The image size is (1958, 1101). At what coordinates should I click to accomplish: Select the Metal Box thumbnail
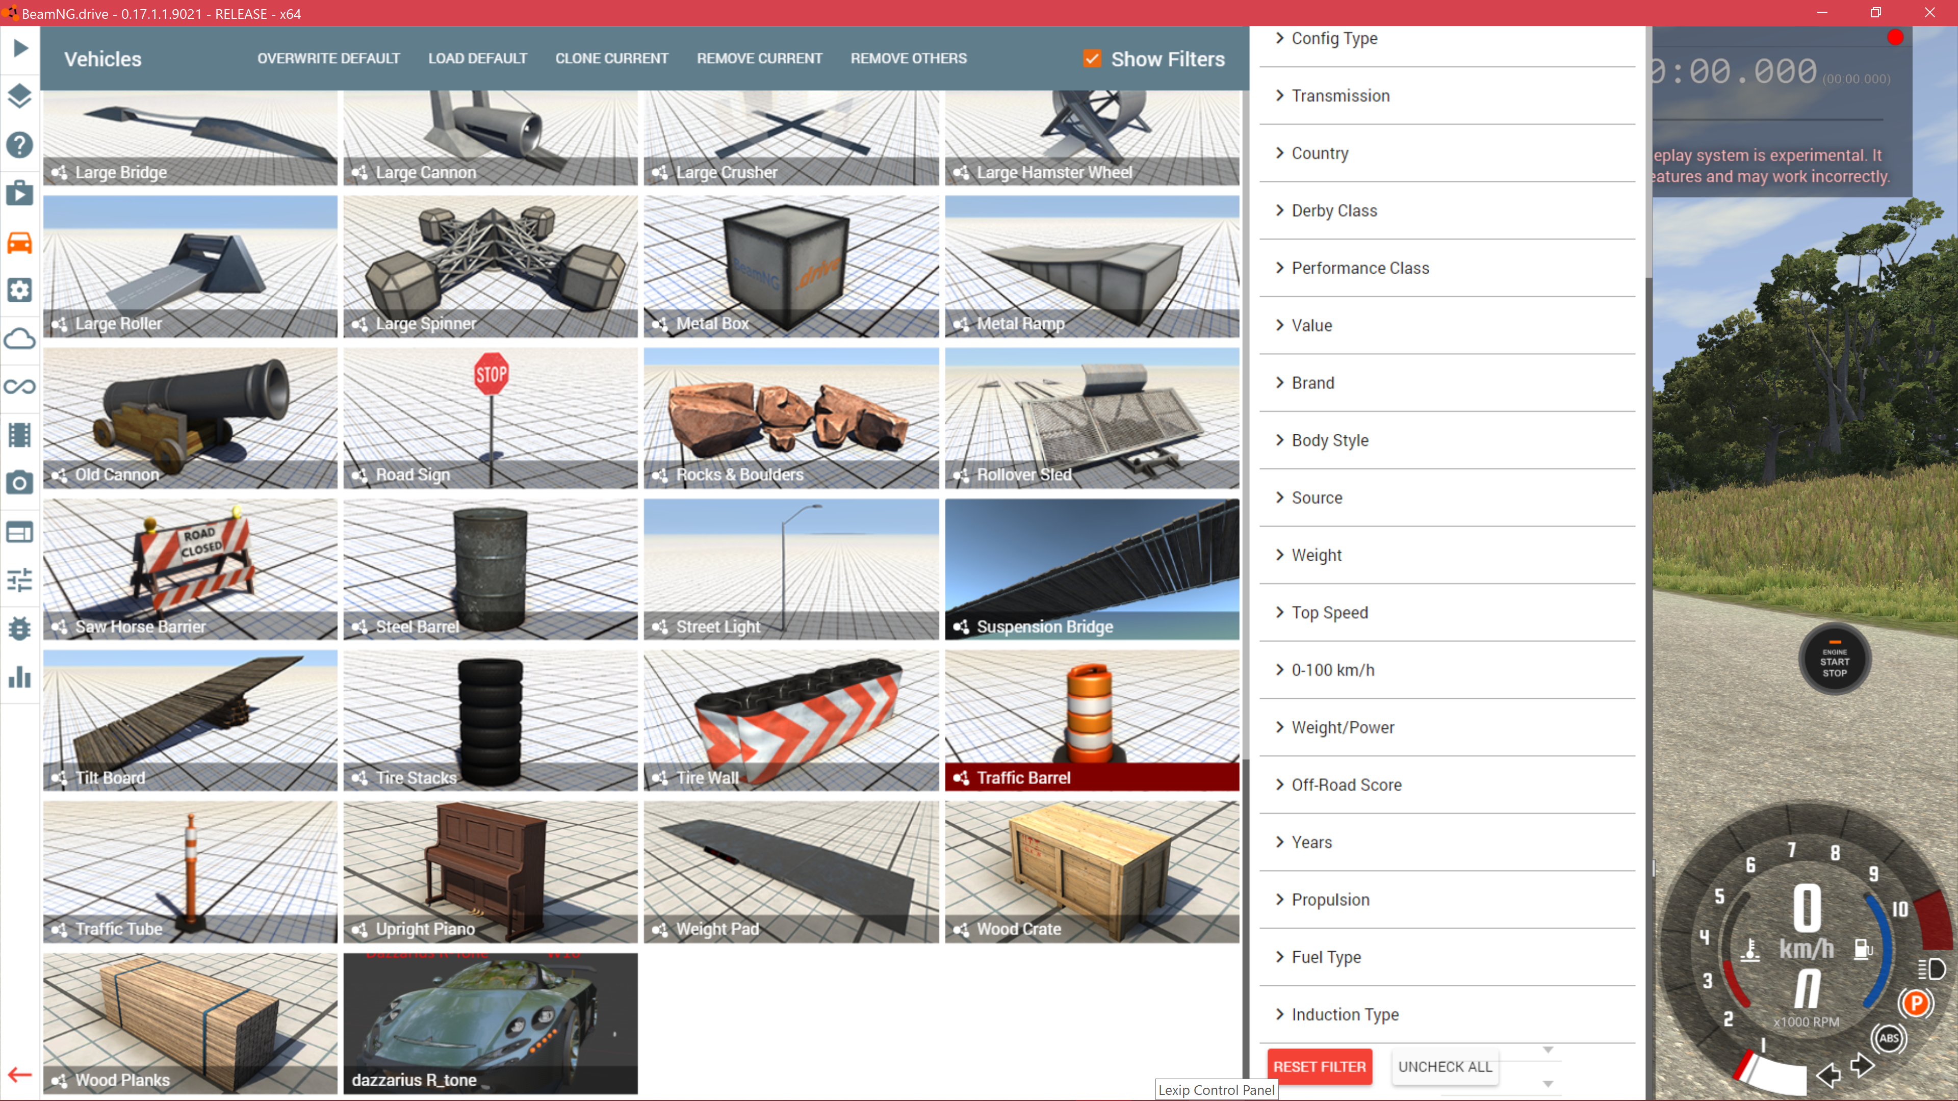point(791,267)
